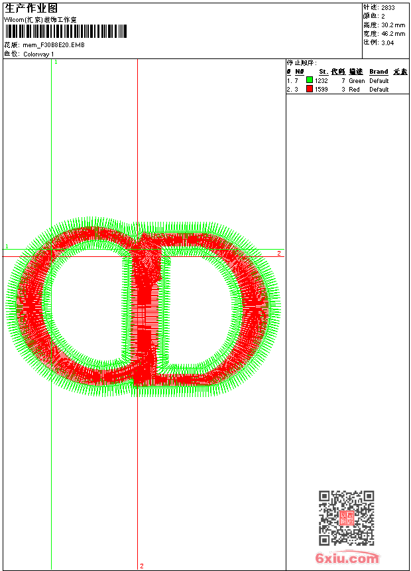Click the "1. 7" stop sequence entry
This screenshot has height=571, width=411.
(x=292, y=81)
